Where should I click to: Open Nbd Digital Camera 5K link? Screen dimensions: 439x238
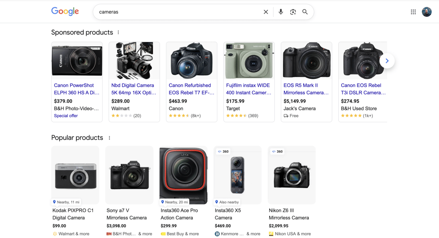tap(134, 89)
